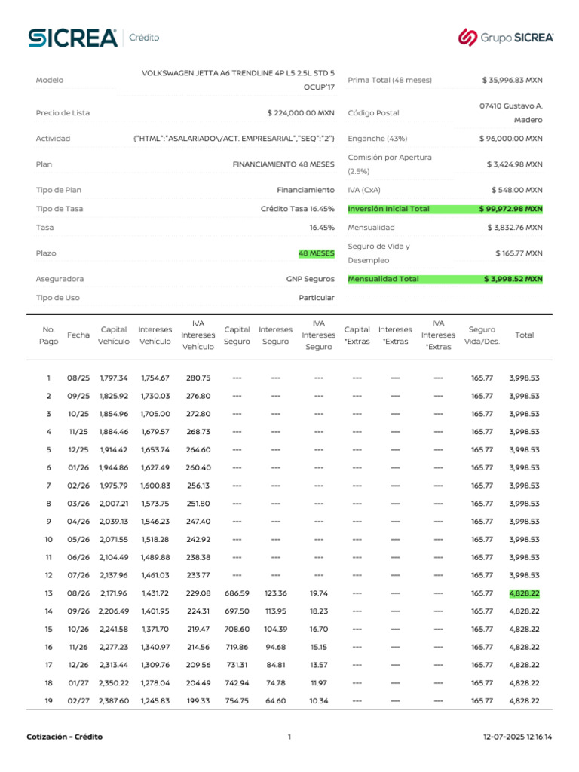Click the Fecha column header
Image resolution: width=579 pixels, height=772 pixels.
pos(78,335)
